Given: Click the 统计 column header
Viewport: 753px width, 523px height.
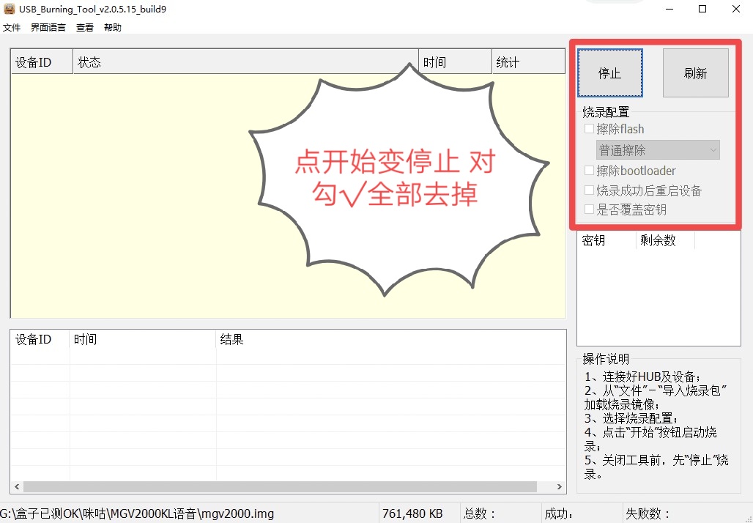Looking at the screenshot, I should coord(507,62).
